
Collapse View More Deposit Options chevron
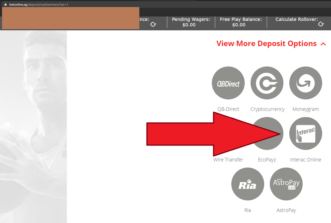323,44
